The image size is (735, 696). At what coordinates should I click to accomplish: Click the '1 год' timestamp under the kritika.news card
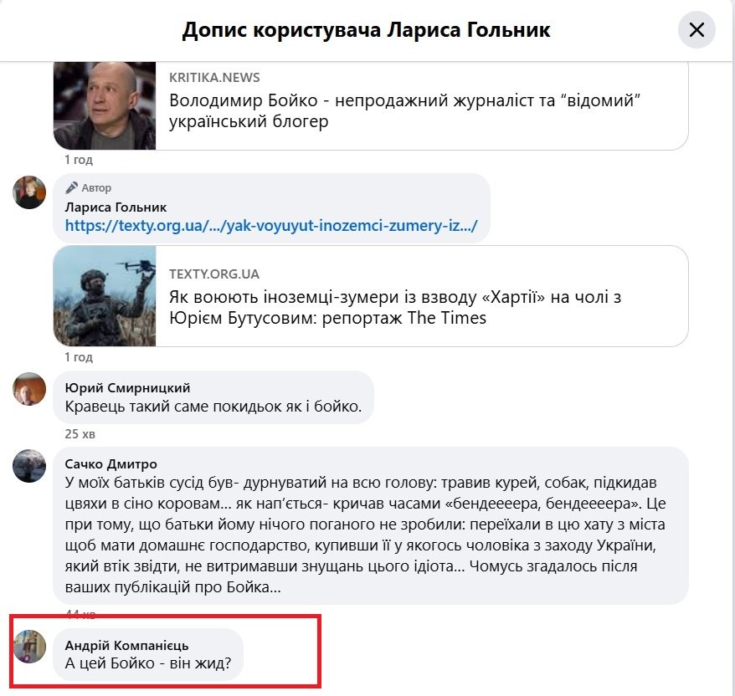click(79, 160)
